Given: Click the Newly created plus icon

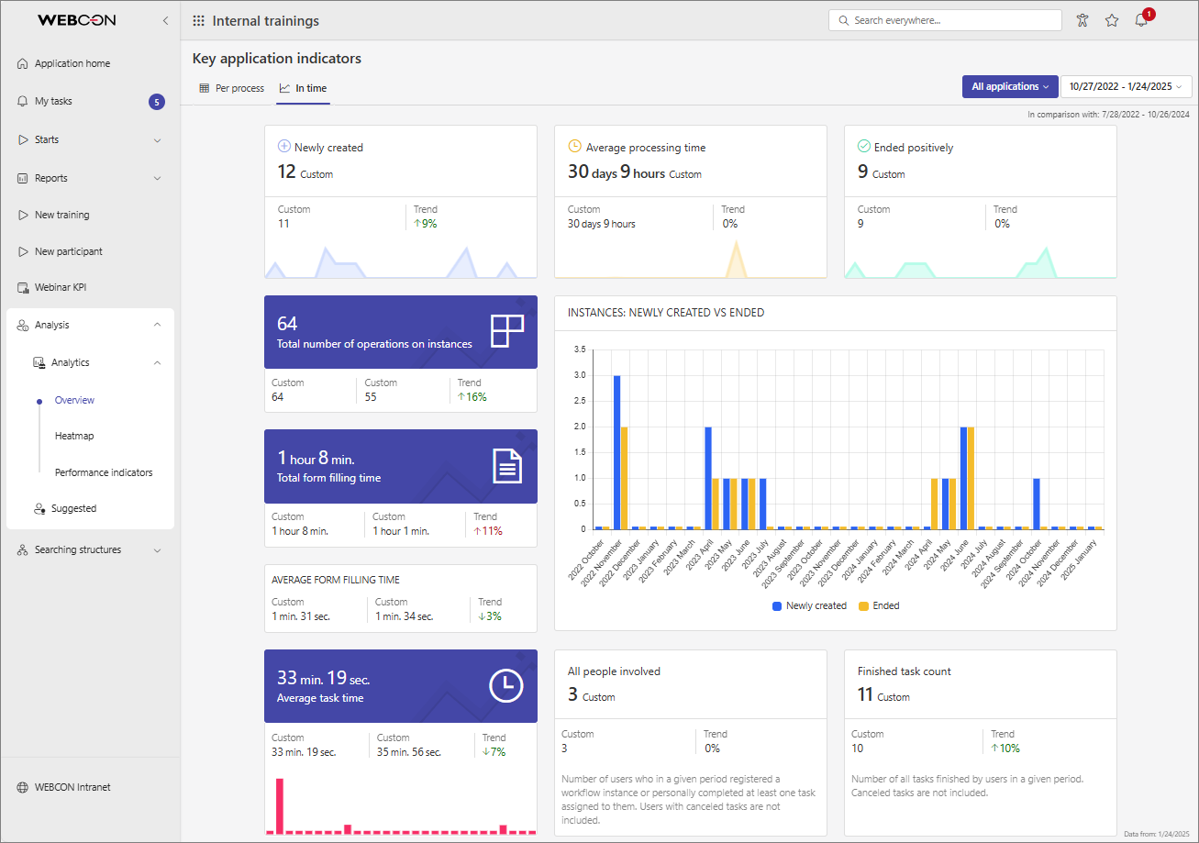Looking at the screenshot, I should [284, 146].
